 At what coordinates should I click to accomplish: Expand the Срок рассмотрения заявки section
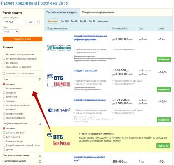[x=40, y=156]
